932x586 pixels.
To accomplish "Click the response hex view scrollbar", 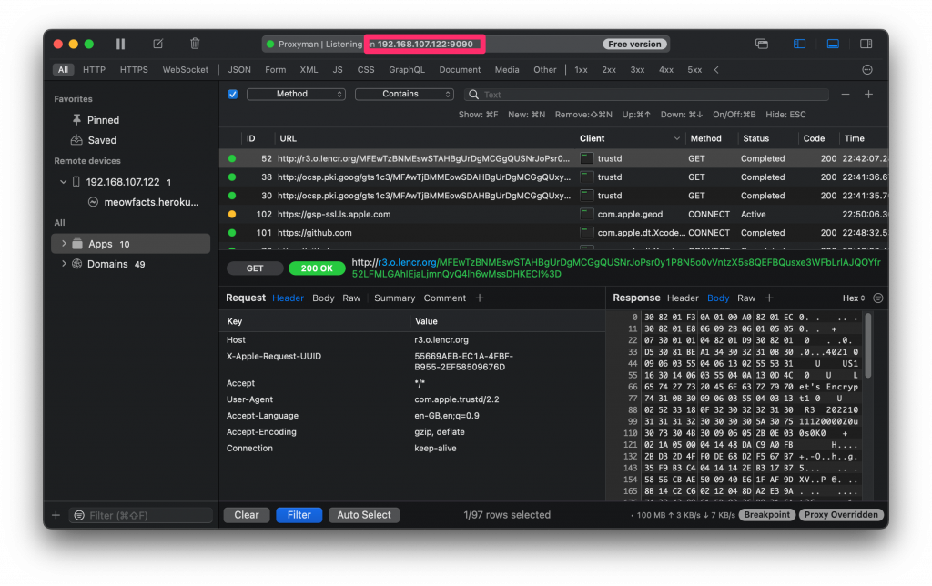I will click(867, 346).
